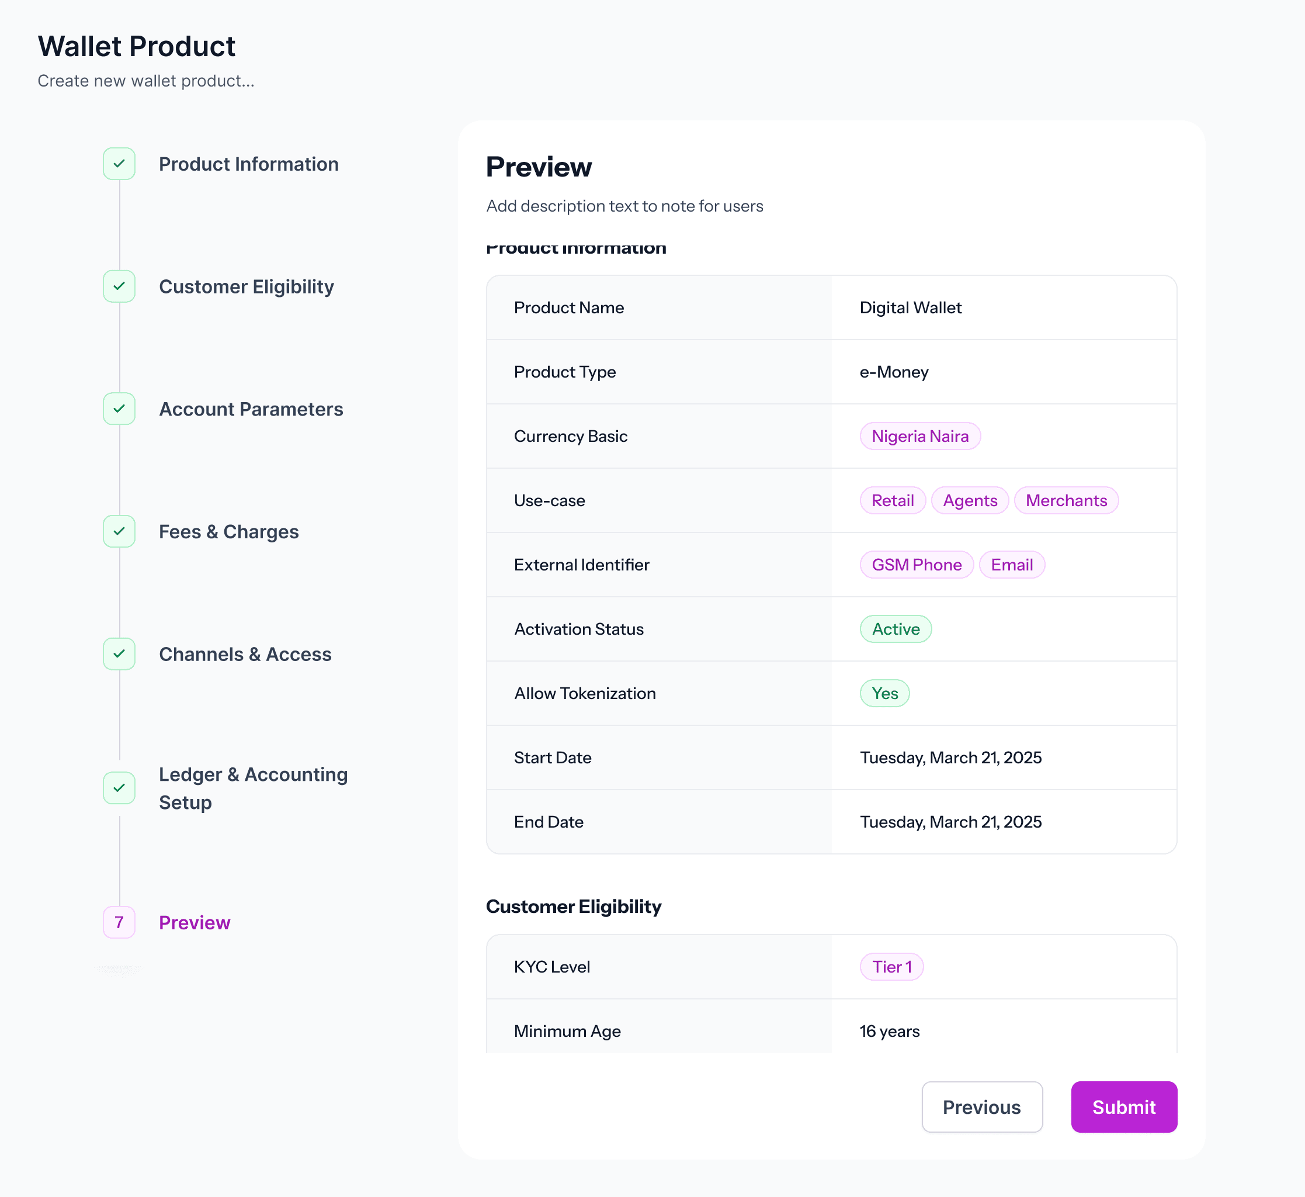Click the KYC Level label
1305x1197 pixels.
(x=551, y=966)
